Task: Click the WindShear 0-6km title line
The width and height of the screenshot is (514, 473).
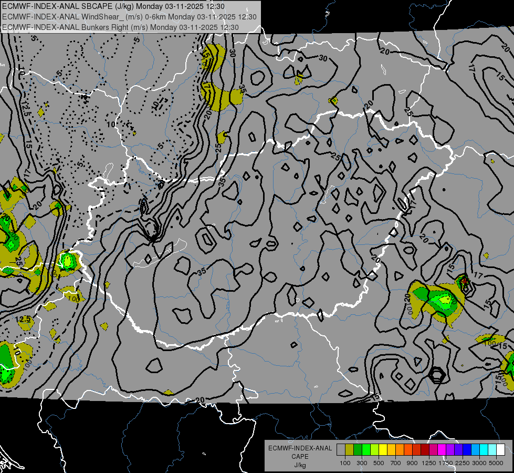Action: click(129, 17)
